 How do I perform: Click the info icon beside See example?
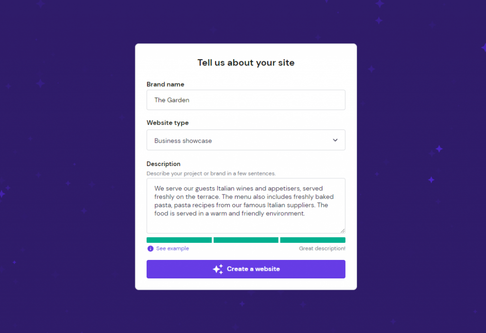tap(150, 249)
